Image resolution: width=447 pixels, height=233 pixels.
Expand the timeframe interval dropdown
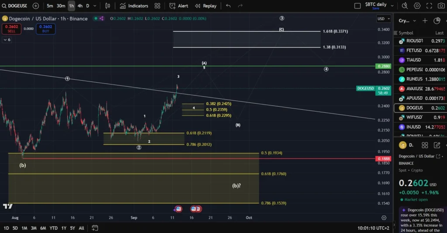[x=95, y=6]
